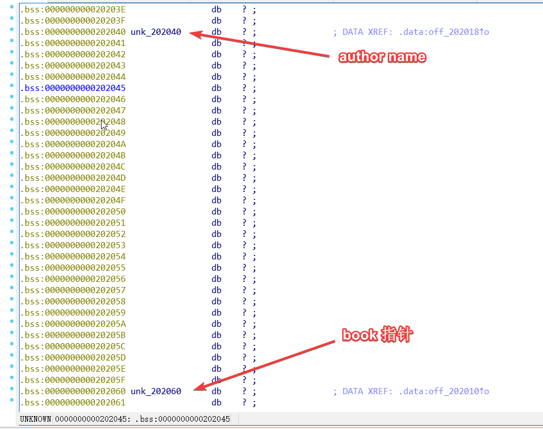Screen dimensions: 543x429
Task: Click the breakpoint dot beside address 202045
Action: 12,88
